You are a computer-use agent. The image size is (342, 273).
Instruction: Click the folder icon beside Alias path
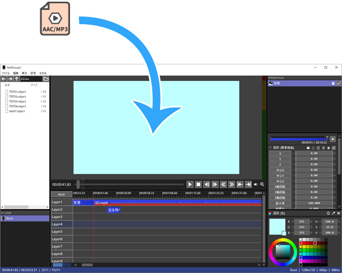pos(46,79)
